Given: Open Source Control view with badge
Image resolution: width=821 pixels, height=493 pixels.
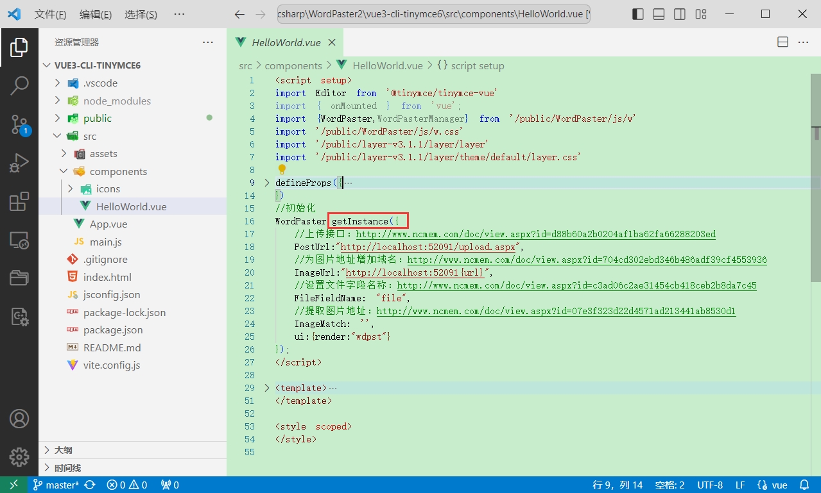Looking at the screenshot, I should coord(19,124).
